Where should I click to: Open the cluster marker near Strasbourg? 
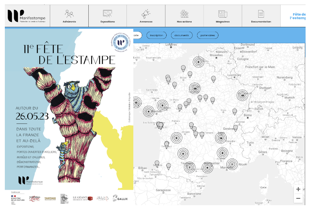point(243,95)
